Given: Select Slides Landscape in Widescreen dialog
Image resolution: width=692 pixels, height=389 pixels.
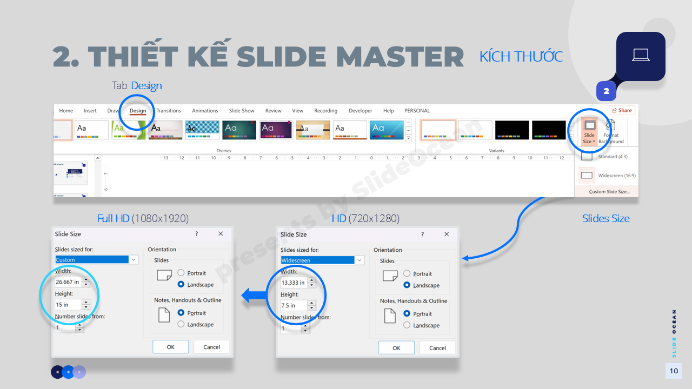Looking at the screenshot, I should click(x=421, y=285).
